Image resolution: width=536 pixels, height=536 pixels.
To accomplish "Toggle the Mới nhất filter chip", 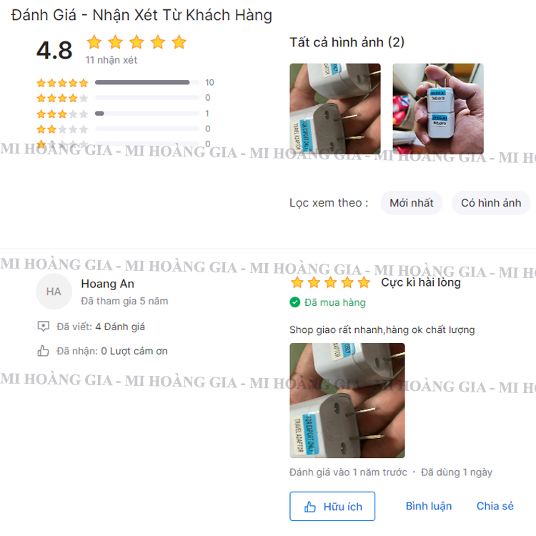I will [x=412, y=203].
